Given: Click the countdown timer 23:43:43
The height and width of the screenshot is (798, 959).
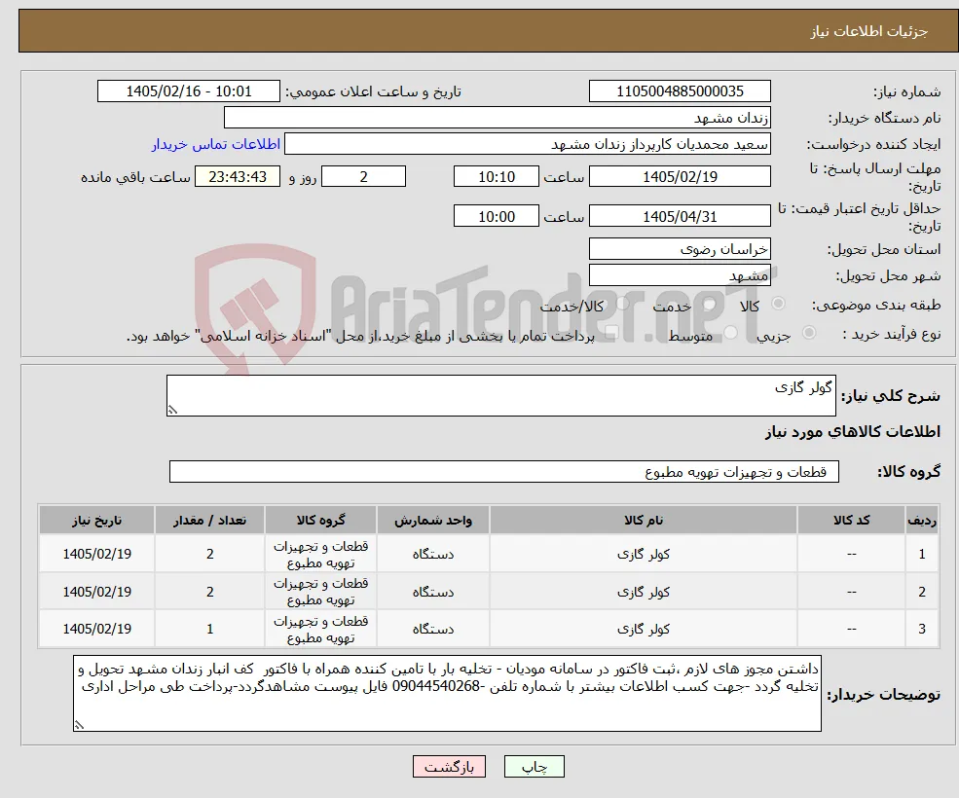Looking at the screenshot, I should coord(238,177).
